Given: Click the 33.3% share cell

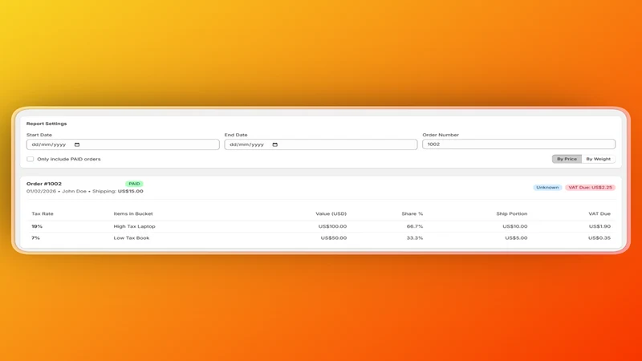Looking at the screenshot, I should 415,237.
